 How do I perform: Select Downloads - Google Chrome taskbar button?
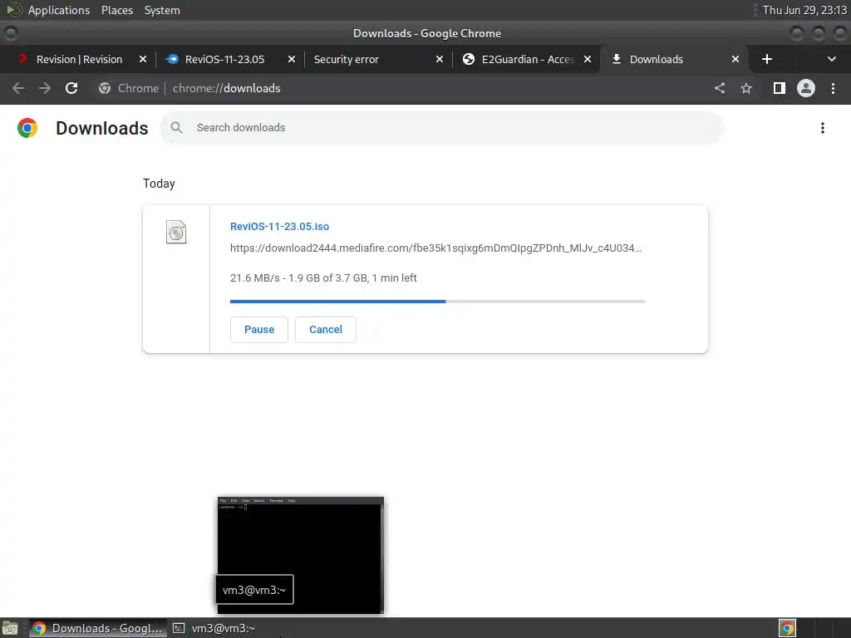pyautogui.click(x=98, y=628)
